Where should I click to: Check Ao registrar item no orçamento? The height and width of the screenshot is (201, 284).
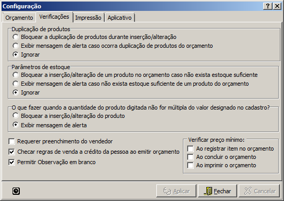(x=191, y=149)
